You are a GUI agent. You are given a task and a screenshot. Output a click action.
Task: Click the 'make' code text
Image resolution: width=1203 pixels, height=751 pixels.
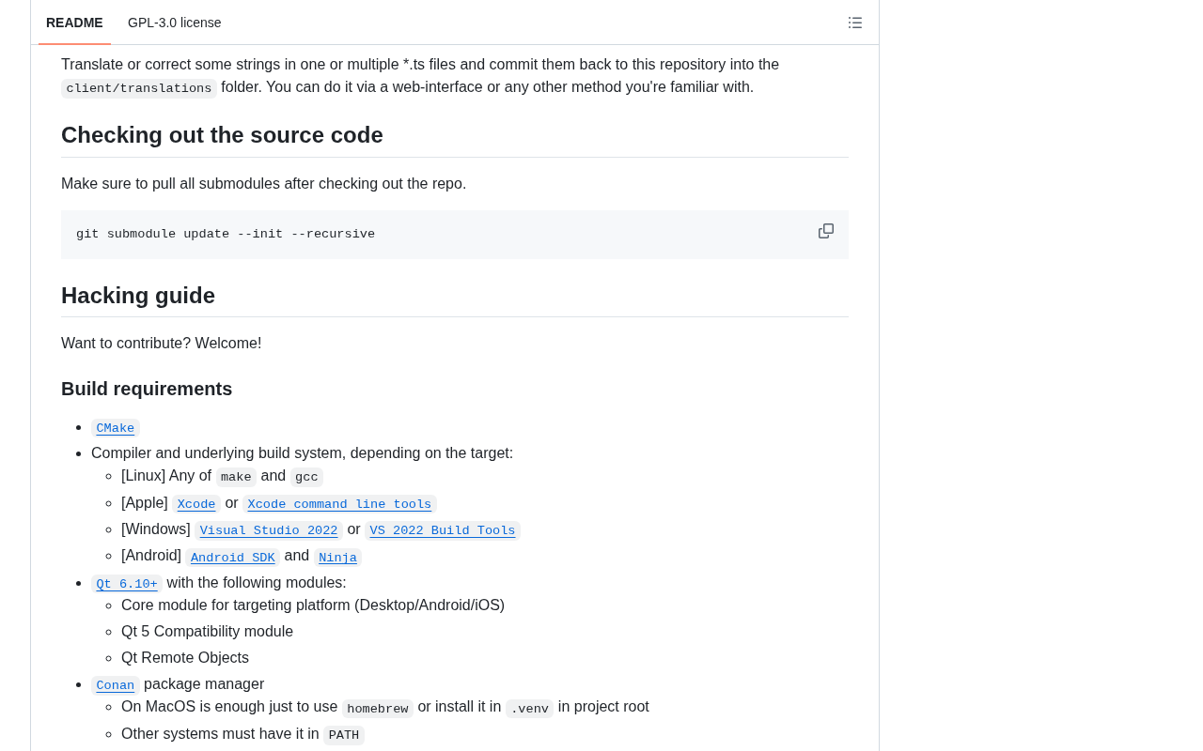(236, 477)
